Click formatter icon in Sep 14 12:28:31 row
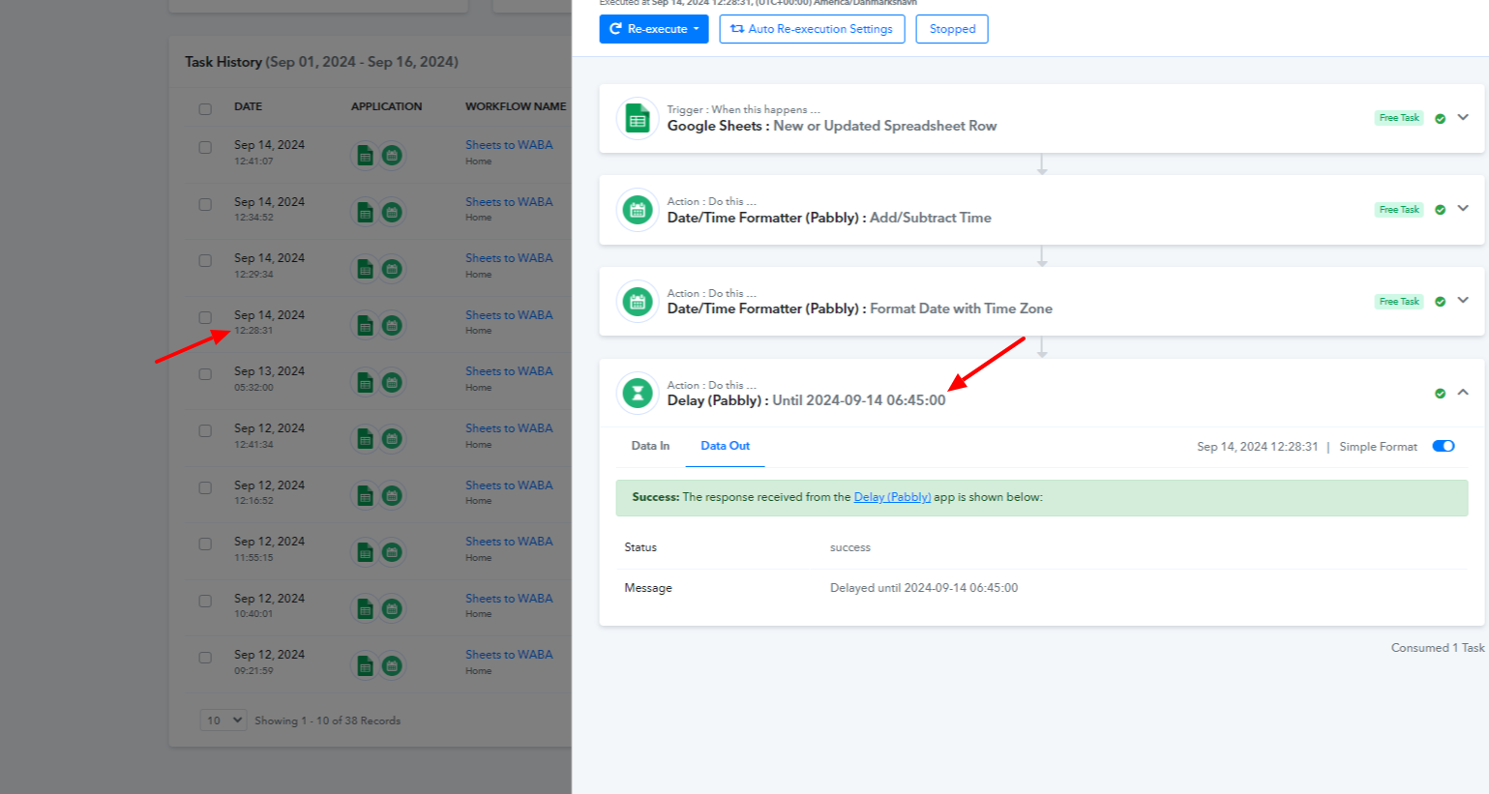1489x794 pixels. pyautogui.click(x=392, y=325)
